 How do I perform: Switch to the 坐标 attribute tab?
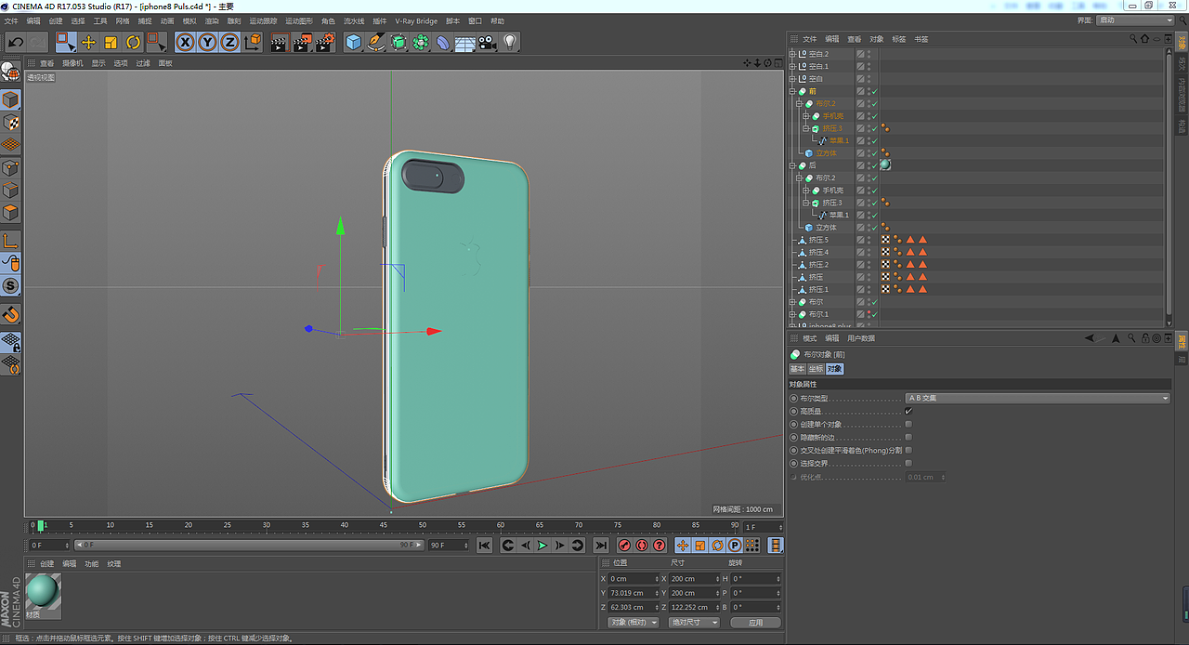pyautogui.click(x=815, y=369)
